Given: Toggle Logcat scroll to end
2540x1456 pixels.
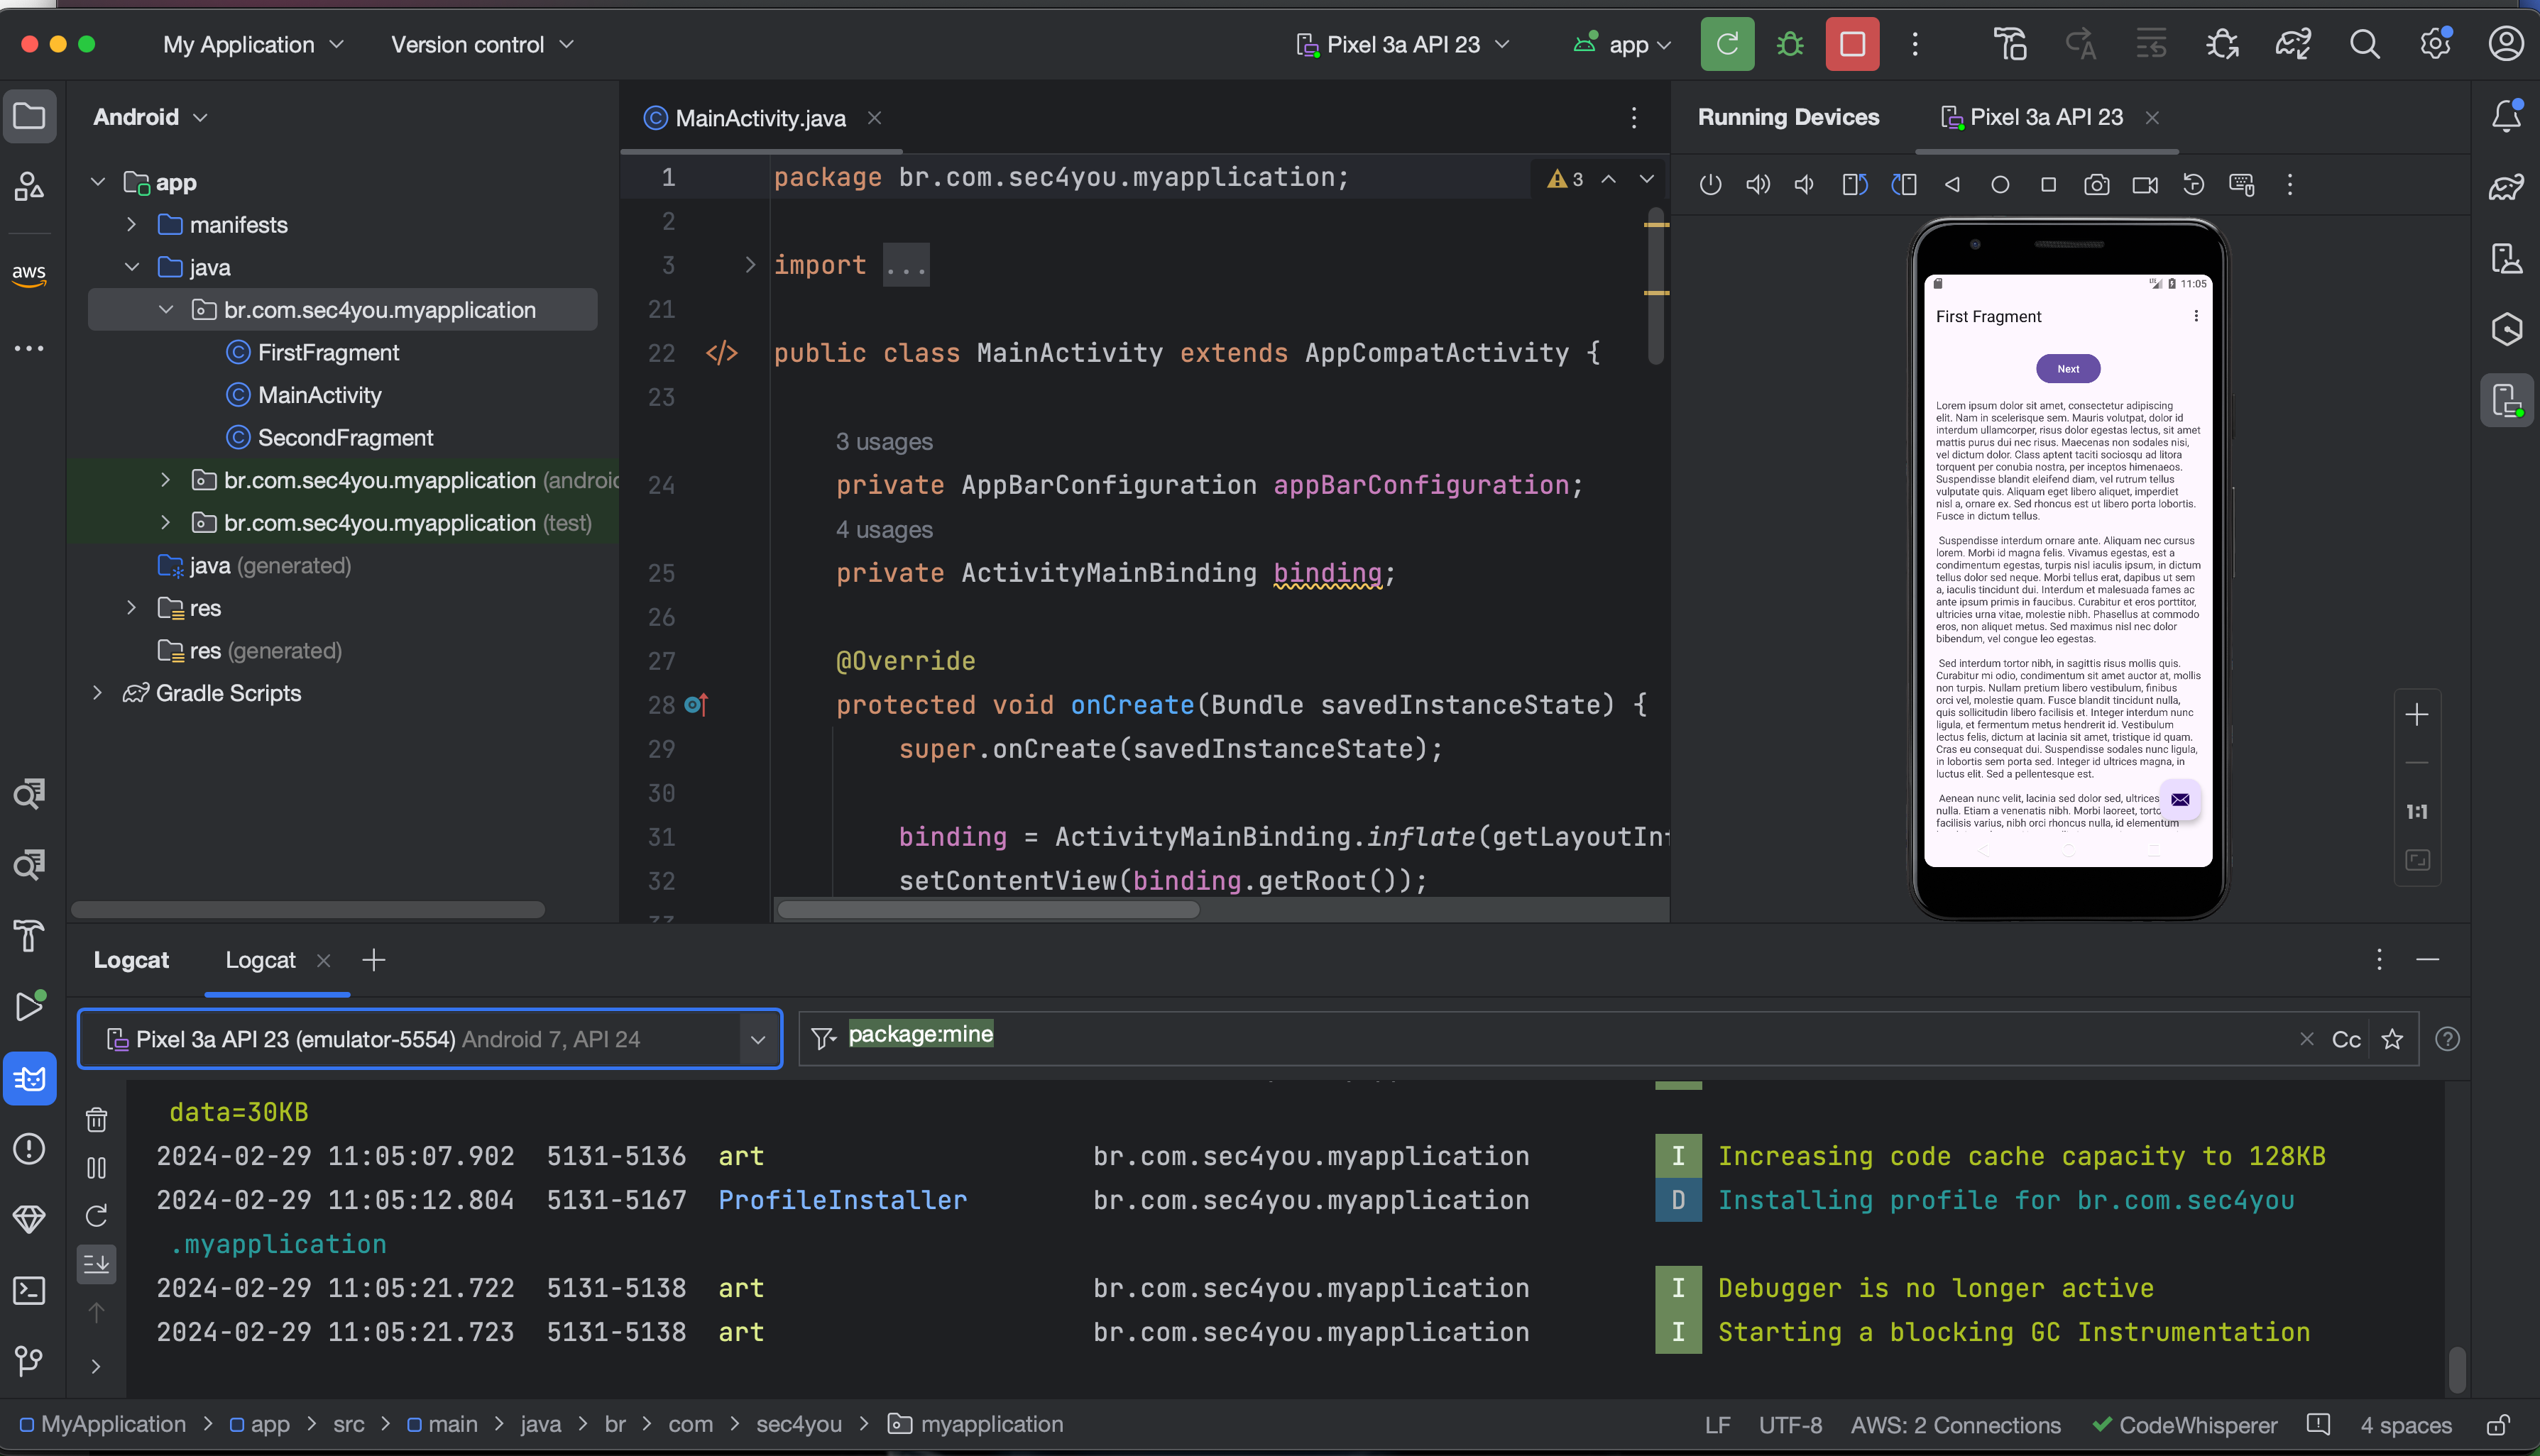Looking at the screenshot, I should (x=96, y=1264).
